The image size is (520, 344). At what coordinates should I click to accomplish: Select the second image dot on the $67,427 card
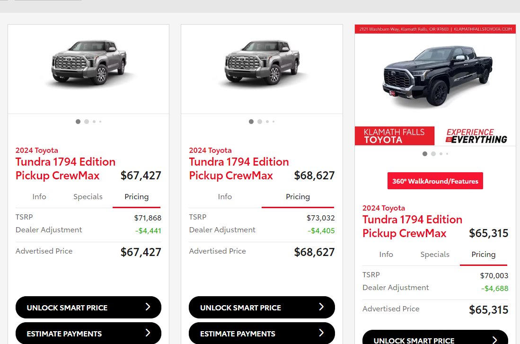click(87, 122)
